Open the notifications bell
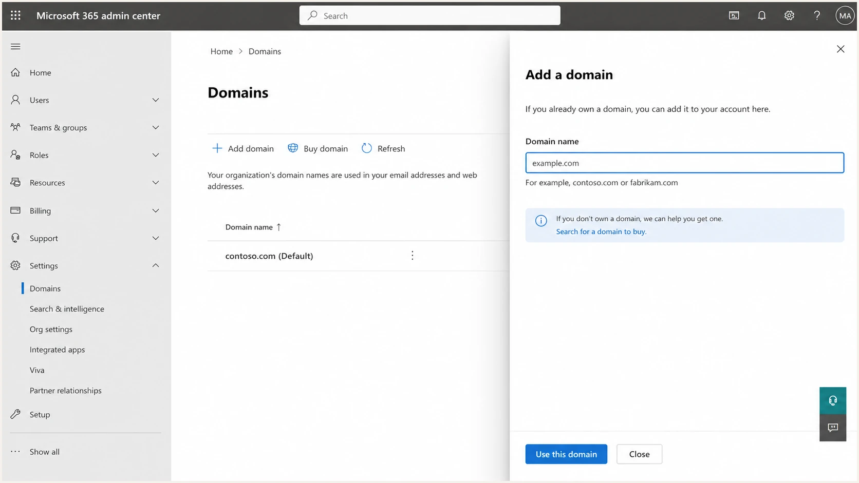Screen dimensions: 859x483 click(762, 15)
